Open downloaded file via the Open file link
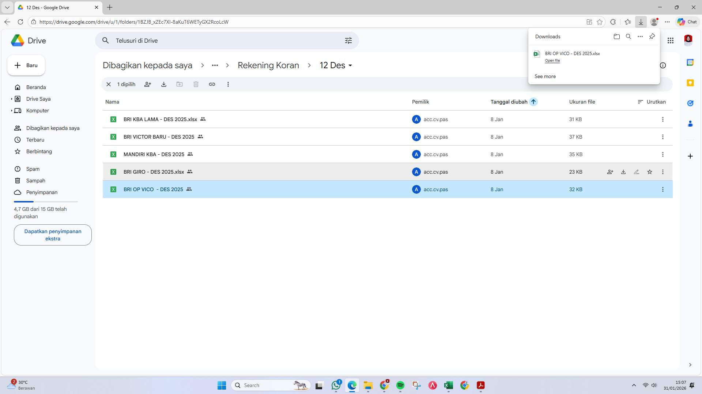Screen dimensions: 702x394 [x=552, y=61]
